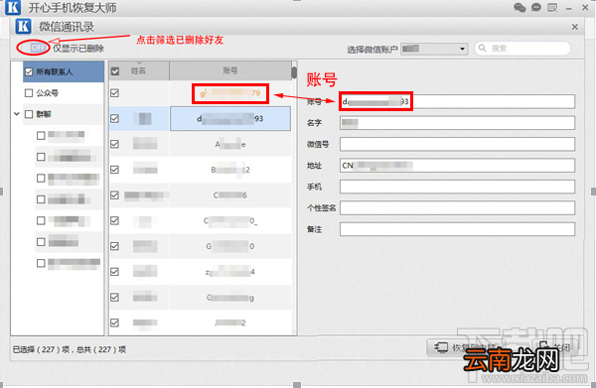
Task: Select the 所有联系人 category
Action: click(x=64, y=71)
